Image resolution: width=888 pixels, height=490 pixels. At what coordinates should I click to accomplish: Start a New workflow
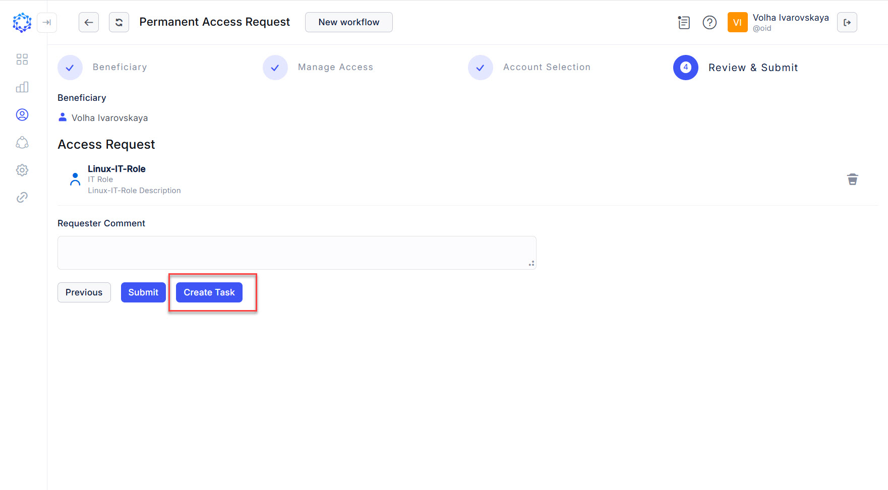[x=348, y=22]
